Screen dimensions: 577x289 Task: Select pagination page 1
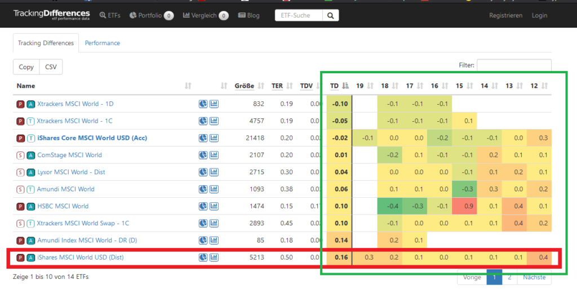tap(494, 277)
